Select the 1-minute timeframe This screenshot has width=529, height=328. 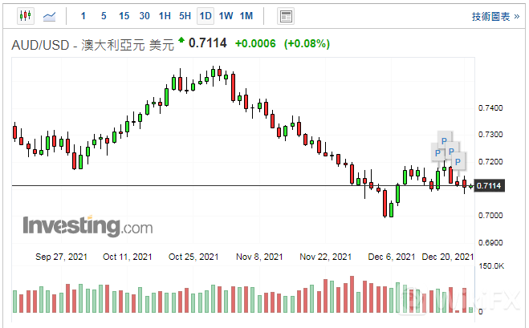84,15
